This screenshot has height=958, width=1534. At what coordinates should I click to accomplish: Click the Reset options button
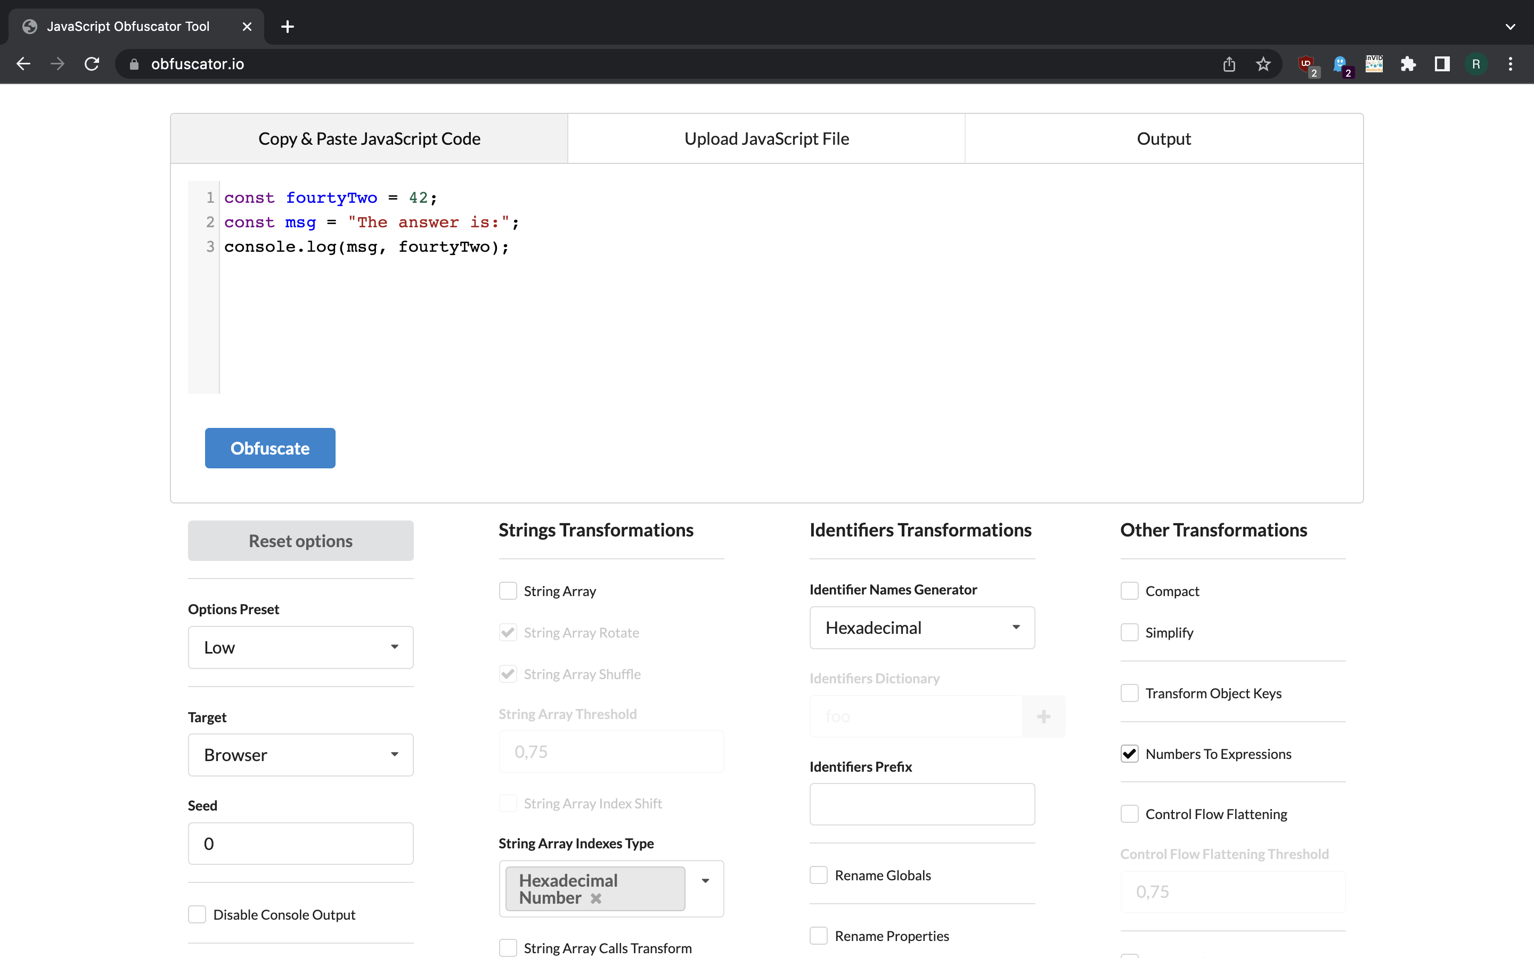click(300, 541)
